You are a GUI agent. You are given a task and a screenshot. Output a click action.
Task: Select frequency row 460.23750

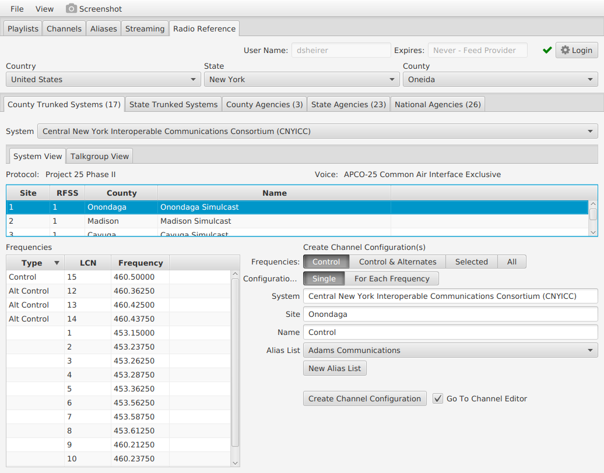coord(119,459)
